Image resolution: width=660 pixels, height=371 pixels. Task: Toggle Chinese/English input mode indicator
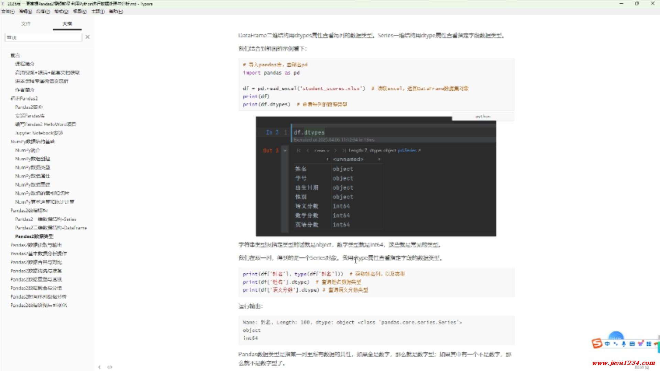point(607,344)
